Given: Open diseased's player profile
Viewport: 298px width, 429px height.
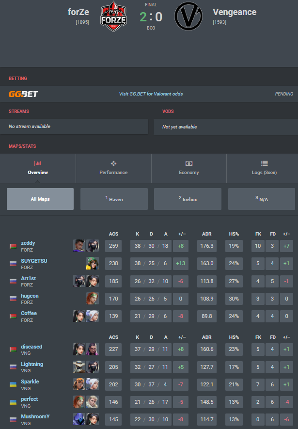Looking at the screenshot, I should (x=31, y=347).
